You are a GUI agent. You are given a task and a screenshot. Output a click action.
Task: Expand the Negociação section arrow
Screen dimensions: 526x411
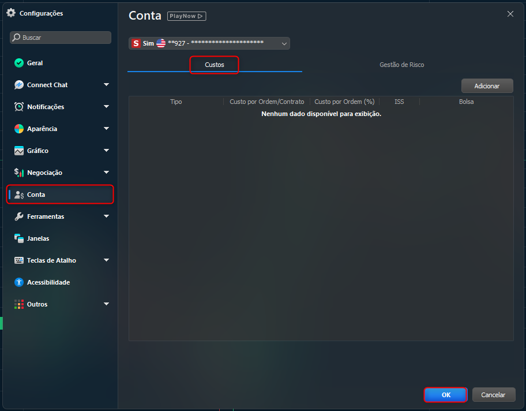pyautogui.click(x=106, y=172)
